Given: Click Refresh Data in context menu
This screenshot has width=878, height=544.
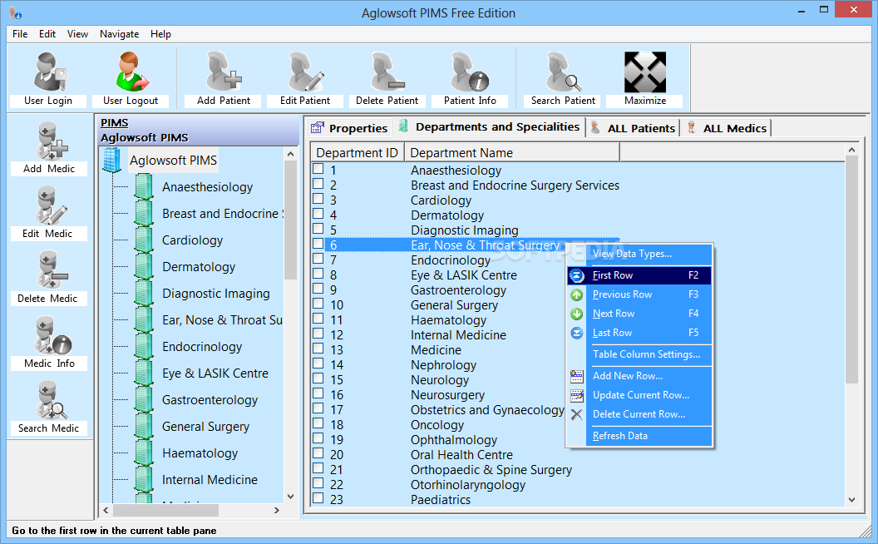Looking at the screenshot, I should coord(639,436).
